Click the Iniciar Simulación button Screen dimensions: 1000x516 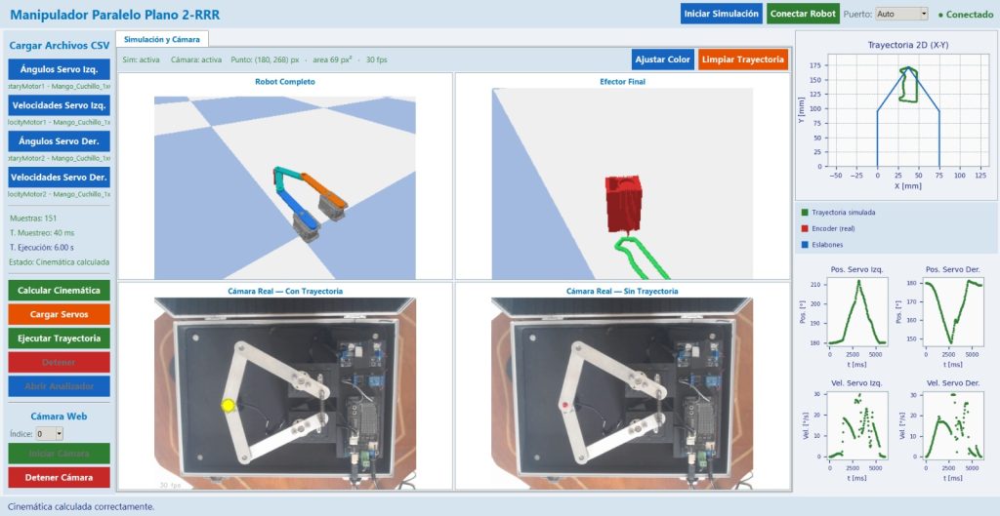[x=721, y=14]
